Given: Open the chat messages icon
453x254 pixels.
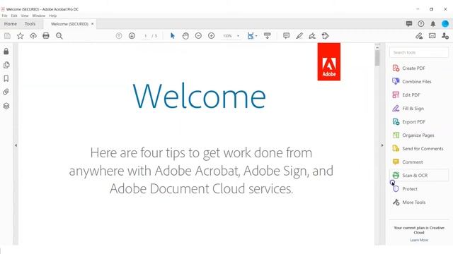Looking at the screenshot, I should click(409, 23).
